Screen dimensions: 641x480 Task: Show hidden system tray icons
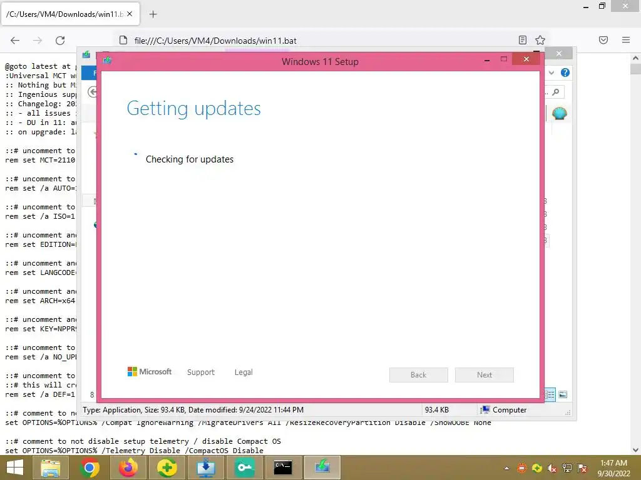click(x=507, y=468)
